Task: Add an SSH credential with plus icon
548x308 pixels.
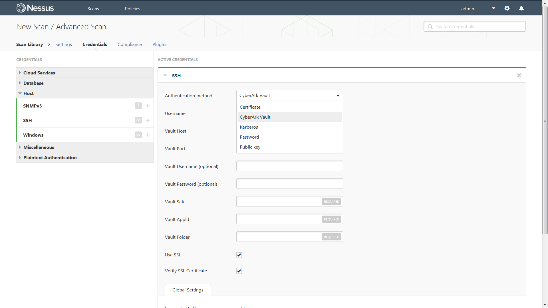Action: click(148, 120)
